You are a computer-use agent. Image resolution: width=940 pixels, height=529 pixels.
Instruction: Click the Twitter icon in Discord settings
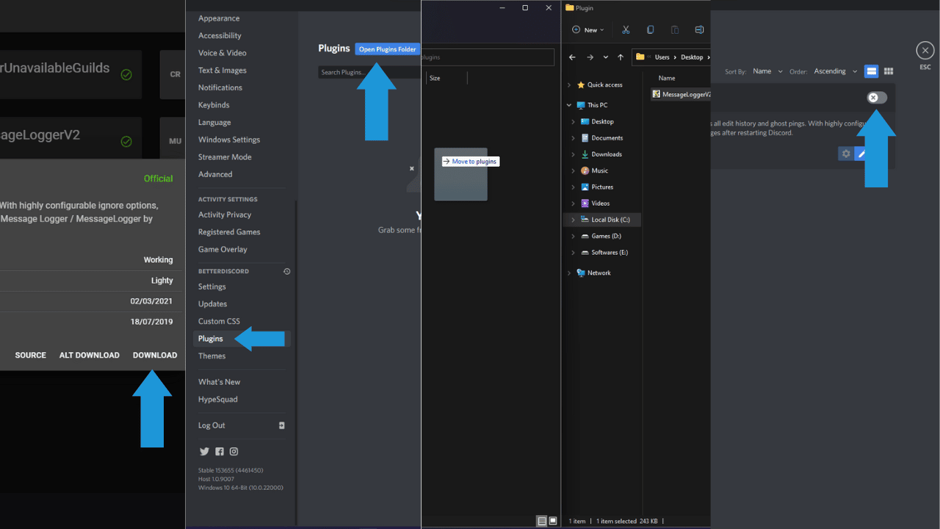coord(204,452)
